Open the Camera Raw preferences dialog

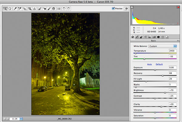(x=59, y=8)
